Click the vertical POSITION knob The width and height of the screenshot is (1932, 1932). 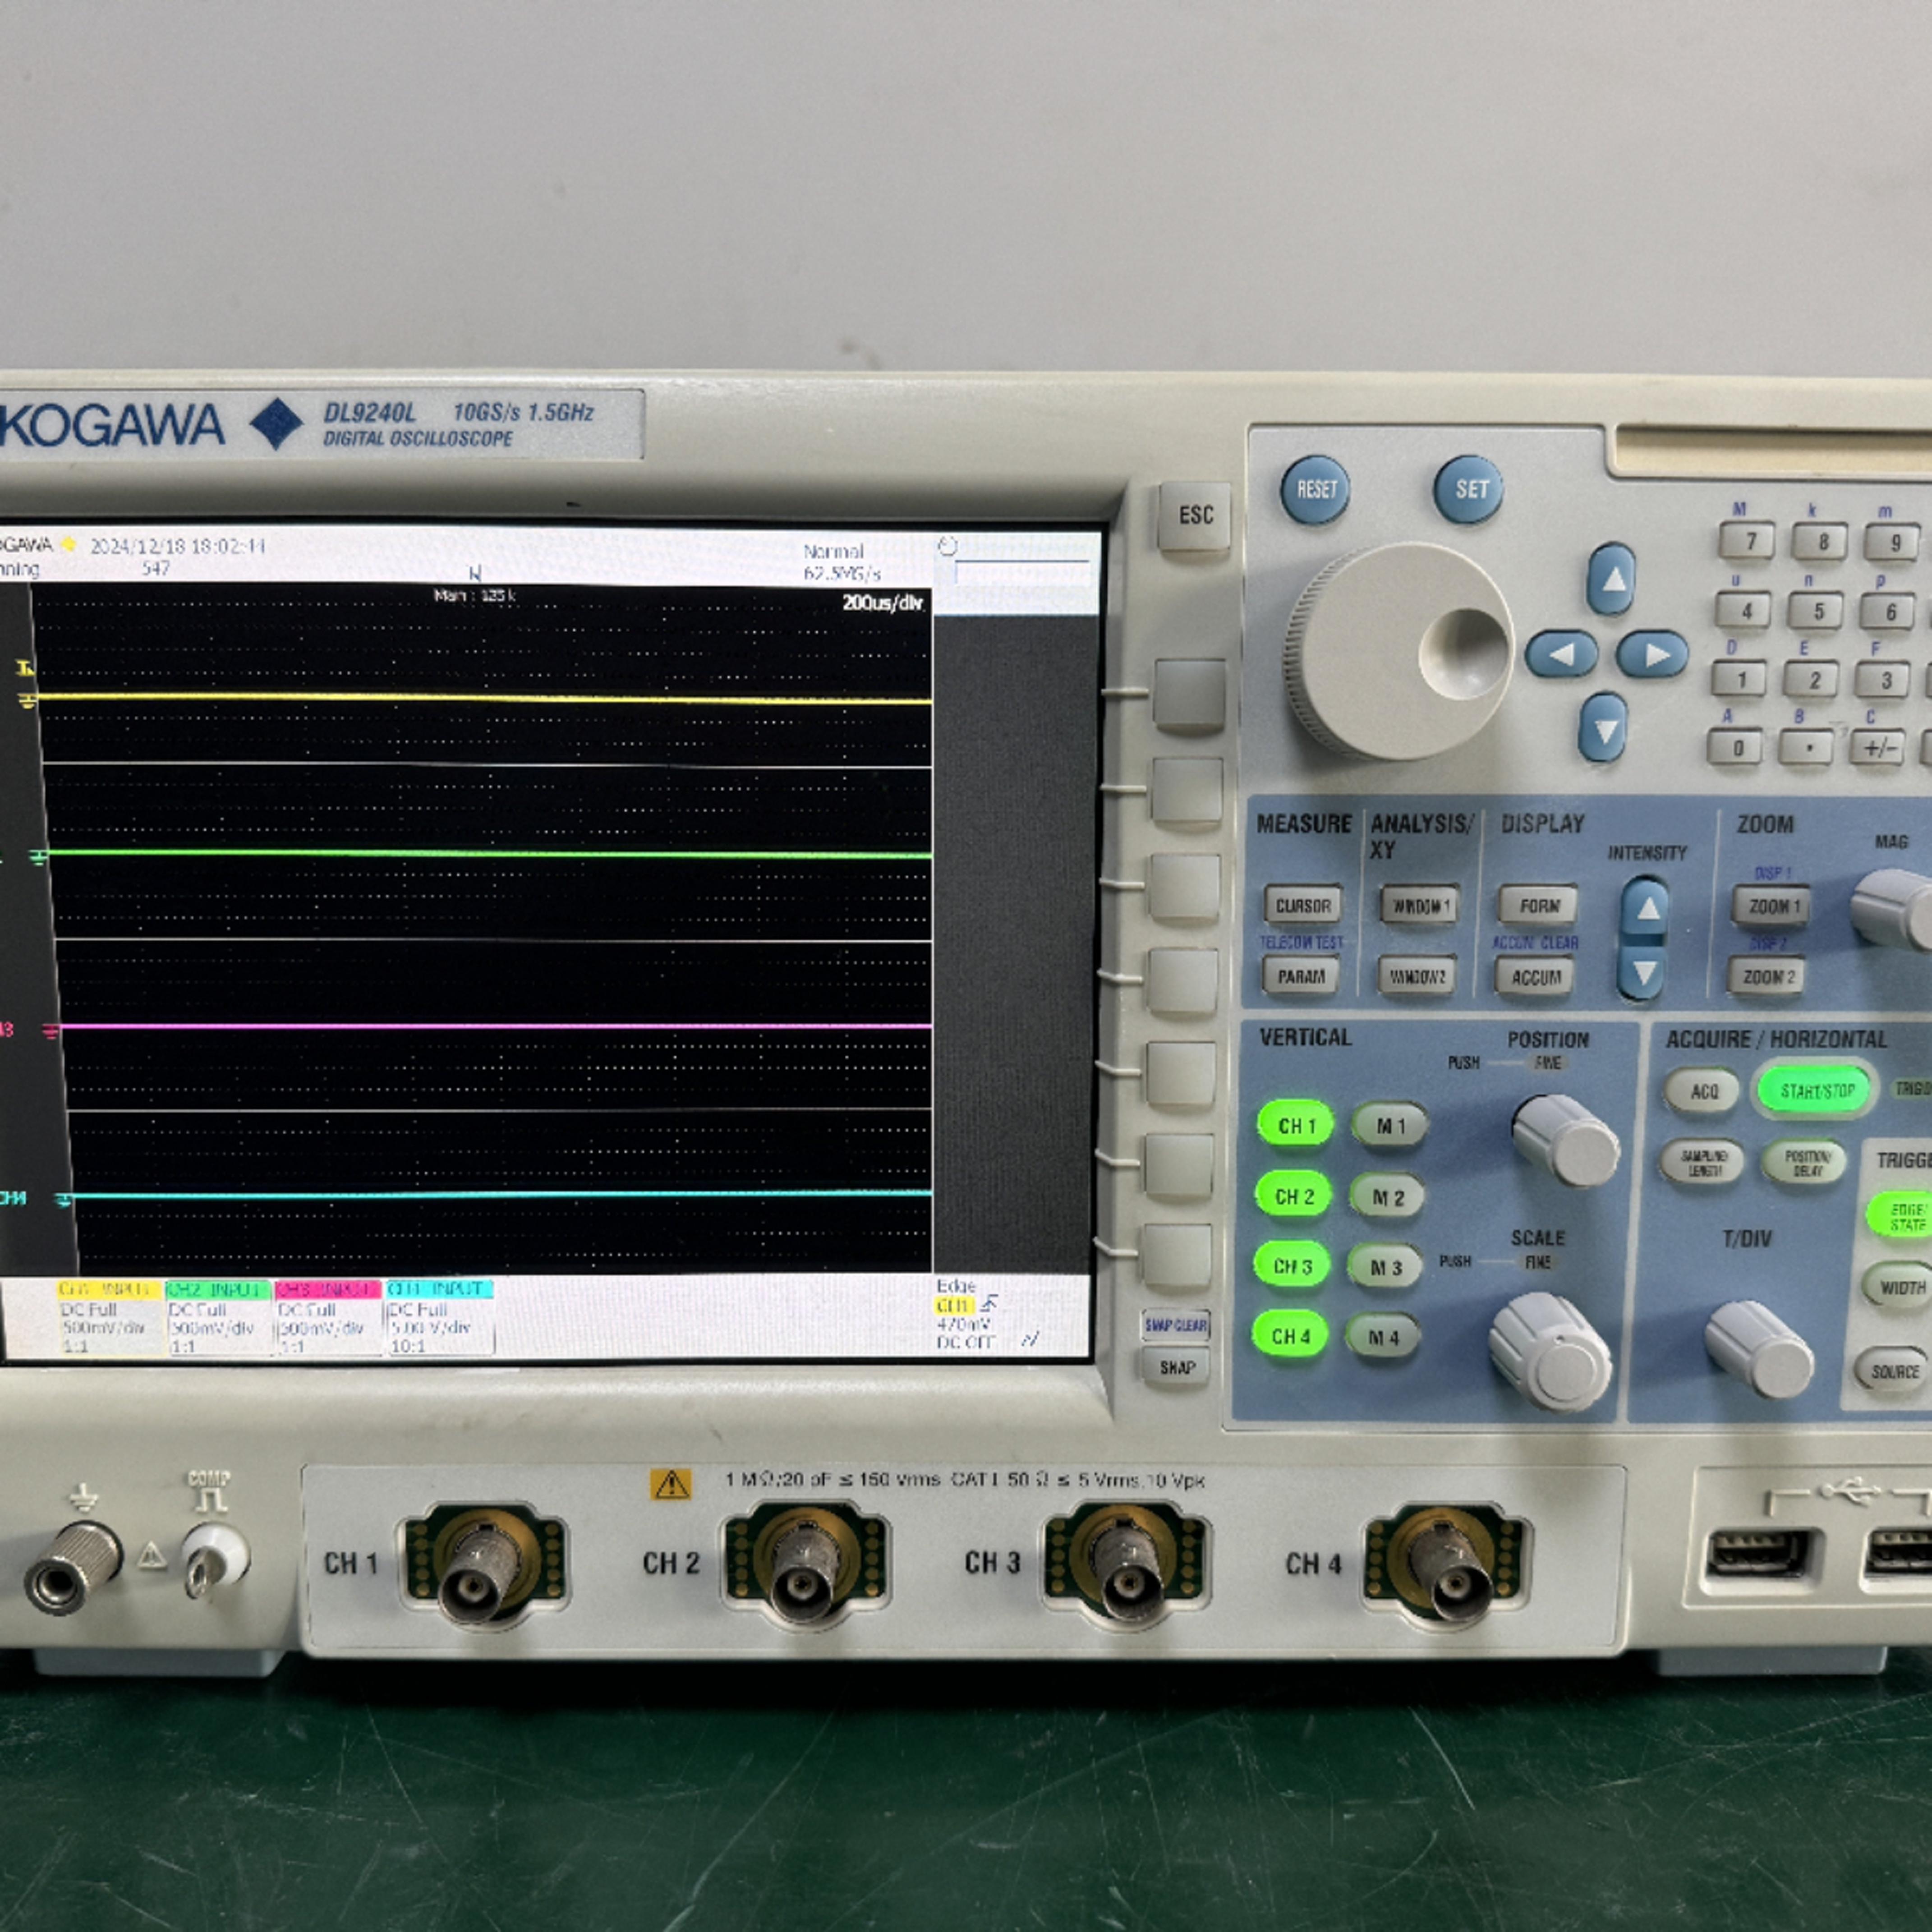point(1565,1141)
